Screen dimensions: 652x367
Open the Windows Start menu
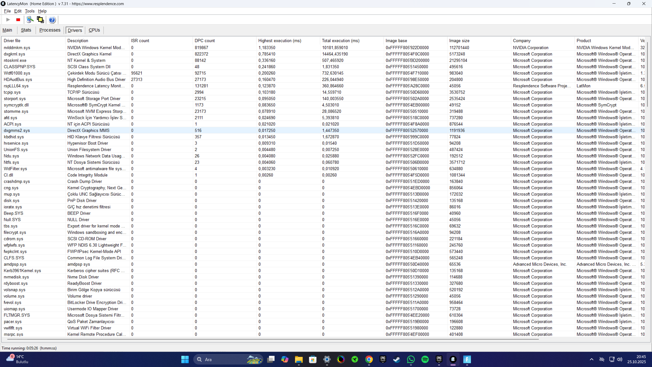pyautogui.click(x=185, y=359)
